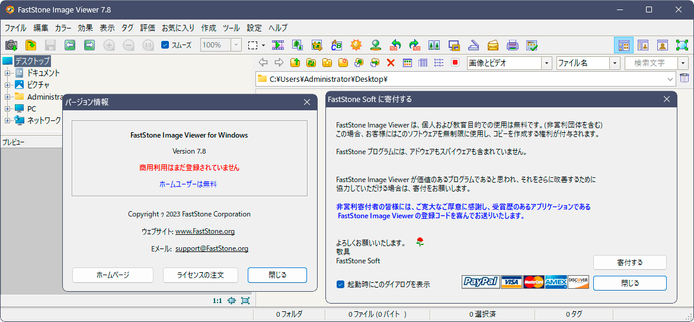Click the printer icon
This screenshot has width=694, height=322.
512,44
